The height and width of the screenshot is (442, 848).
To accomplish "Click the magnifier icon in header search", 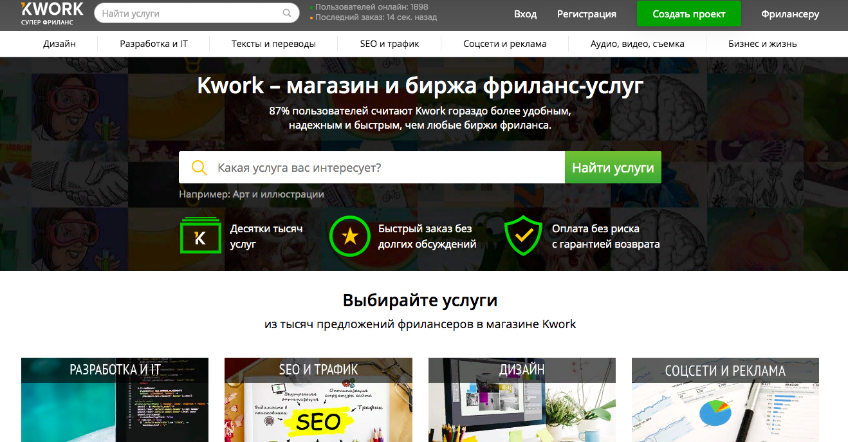I will (x=287, y=13).
